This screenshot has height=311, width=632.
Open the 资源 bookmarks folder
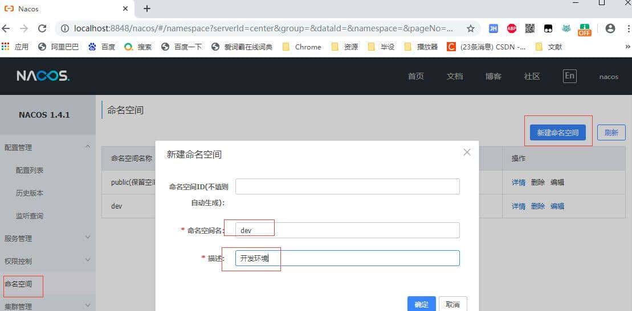tap(345, 47)
